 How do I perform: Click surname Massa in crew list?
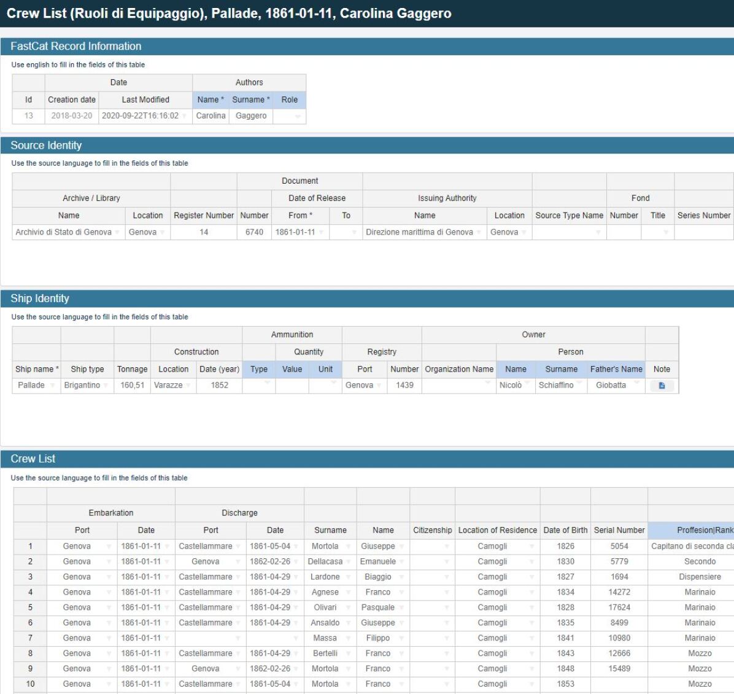click(x=325, y=638)
